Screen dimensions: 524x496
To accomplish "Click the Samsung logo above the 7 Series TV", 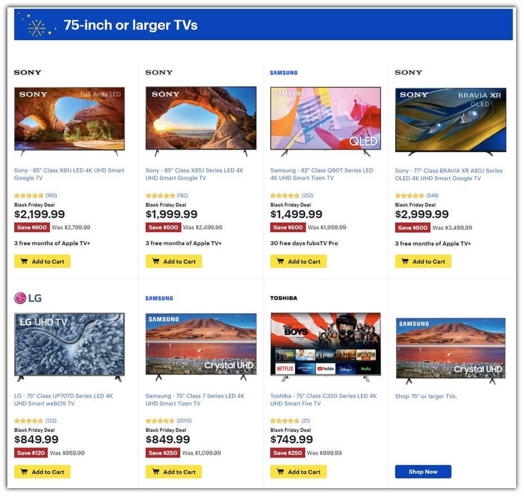I will coord(159,298).
